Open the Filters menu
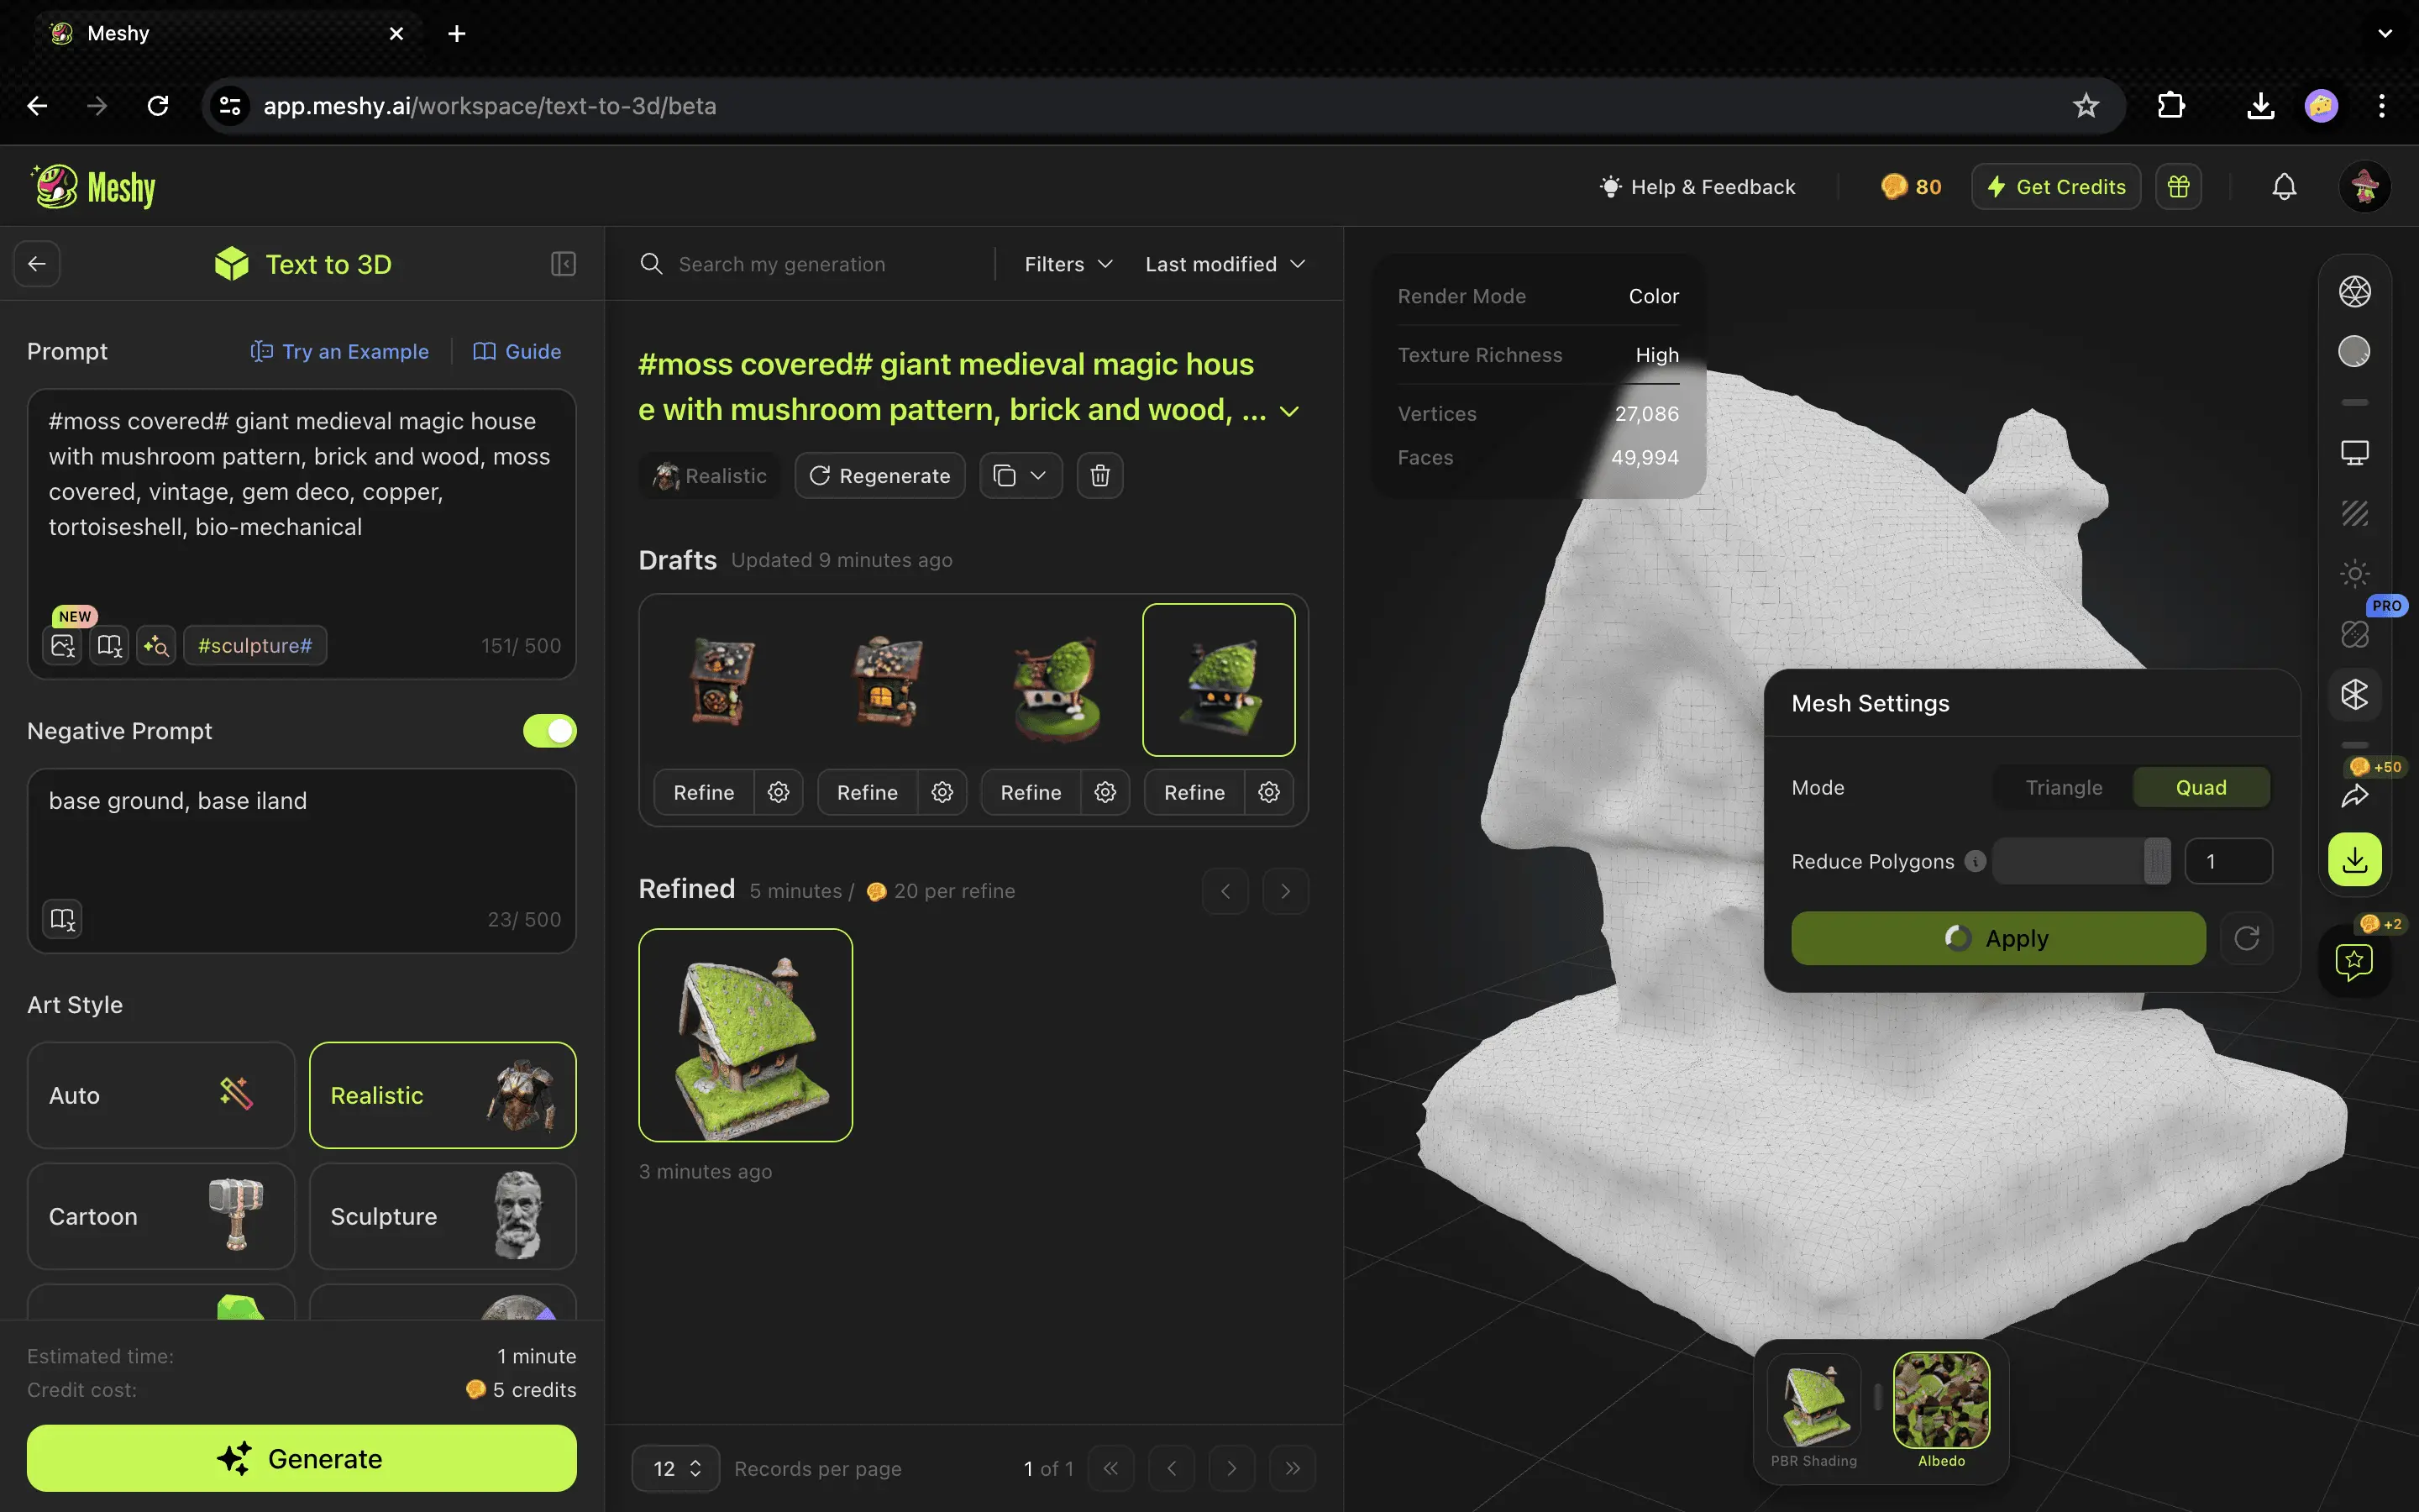2419x1512 pixels. pyautogui.click(x=1066, y=264)
